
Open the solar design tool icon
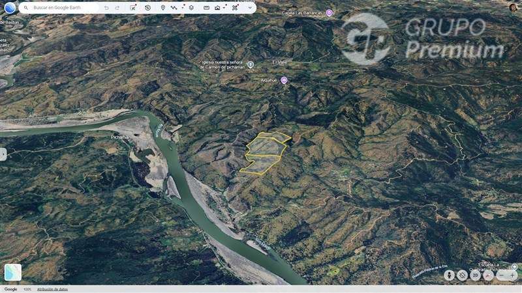(x=235, y=7)
